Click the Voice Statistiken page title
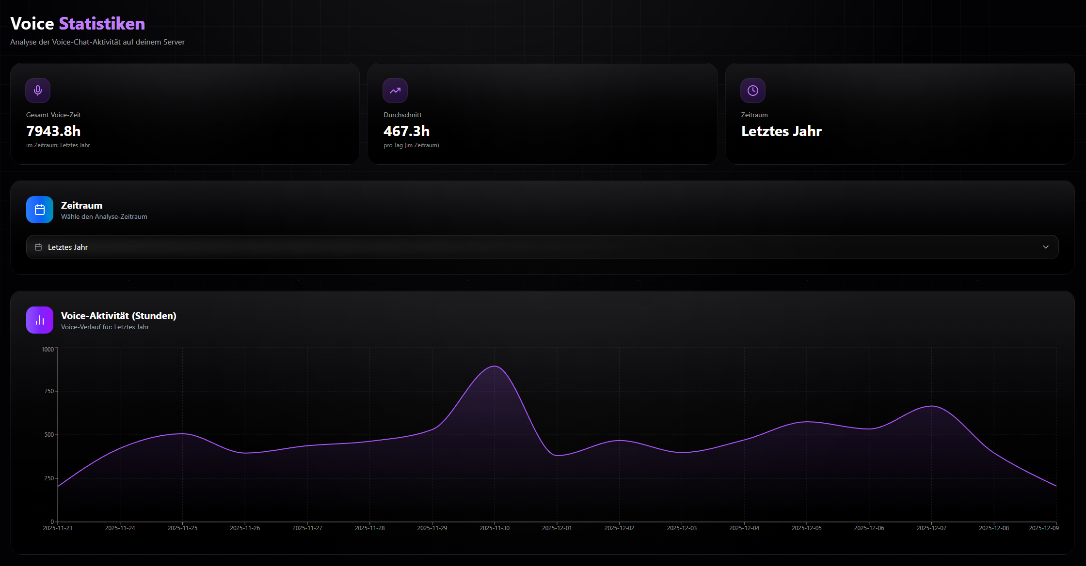1086x566 pixels. (x=77, y=23)
